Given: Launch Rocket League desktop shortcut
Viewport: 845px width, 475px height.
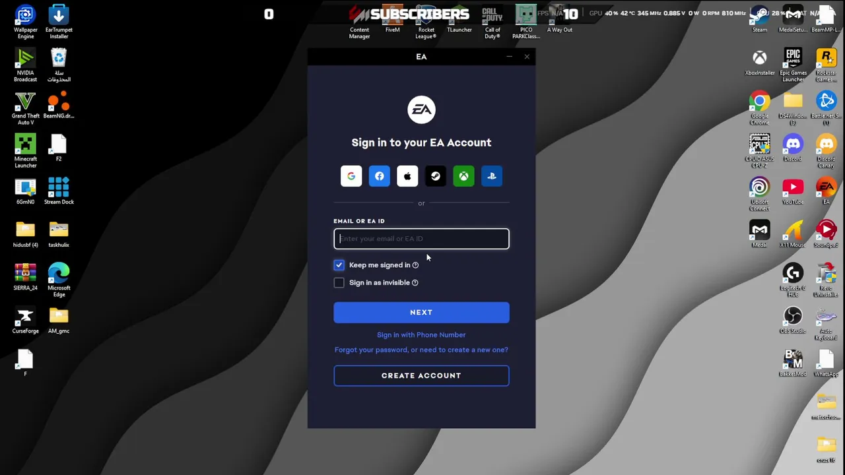Looking at the screenshot, I should [426, 22].
